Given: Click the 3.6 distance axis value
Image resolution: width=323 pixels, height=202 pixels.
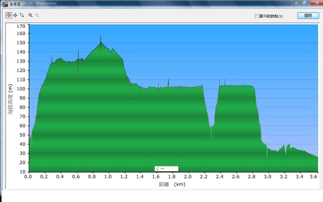Looking at the screenshot, I should [x=313, y=177].
